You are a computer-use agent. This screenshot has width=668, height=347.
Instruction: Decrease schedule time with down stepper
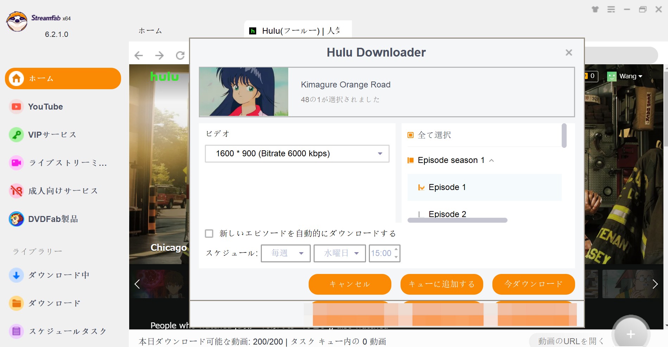pyautogui.click(x=396, y=257)
